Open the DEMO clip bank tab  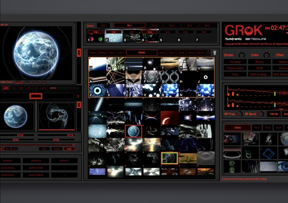[142, 53]
